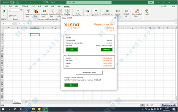Select column A header

pos(8,28)
